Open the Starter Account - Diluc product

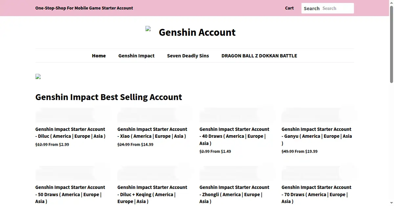(70, 133)
